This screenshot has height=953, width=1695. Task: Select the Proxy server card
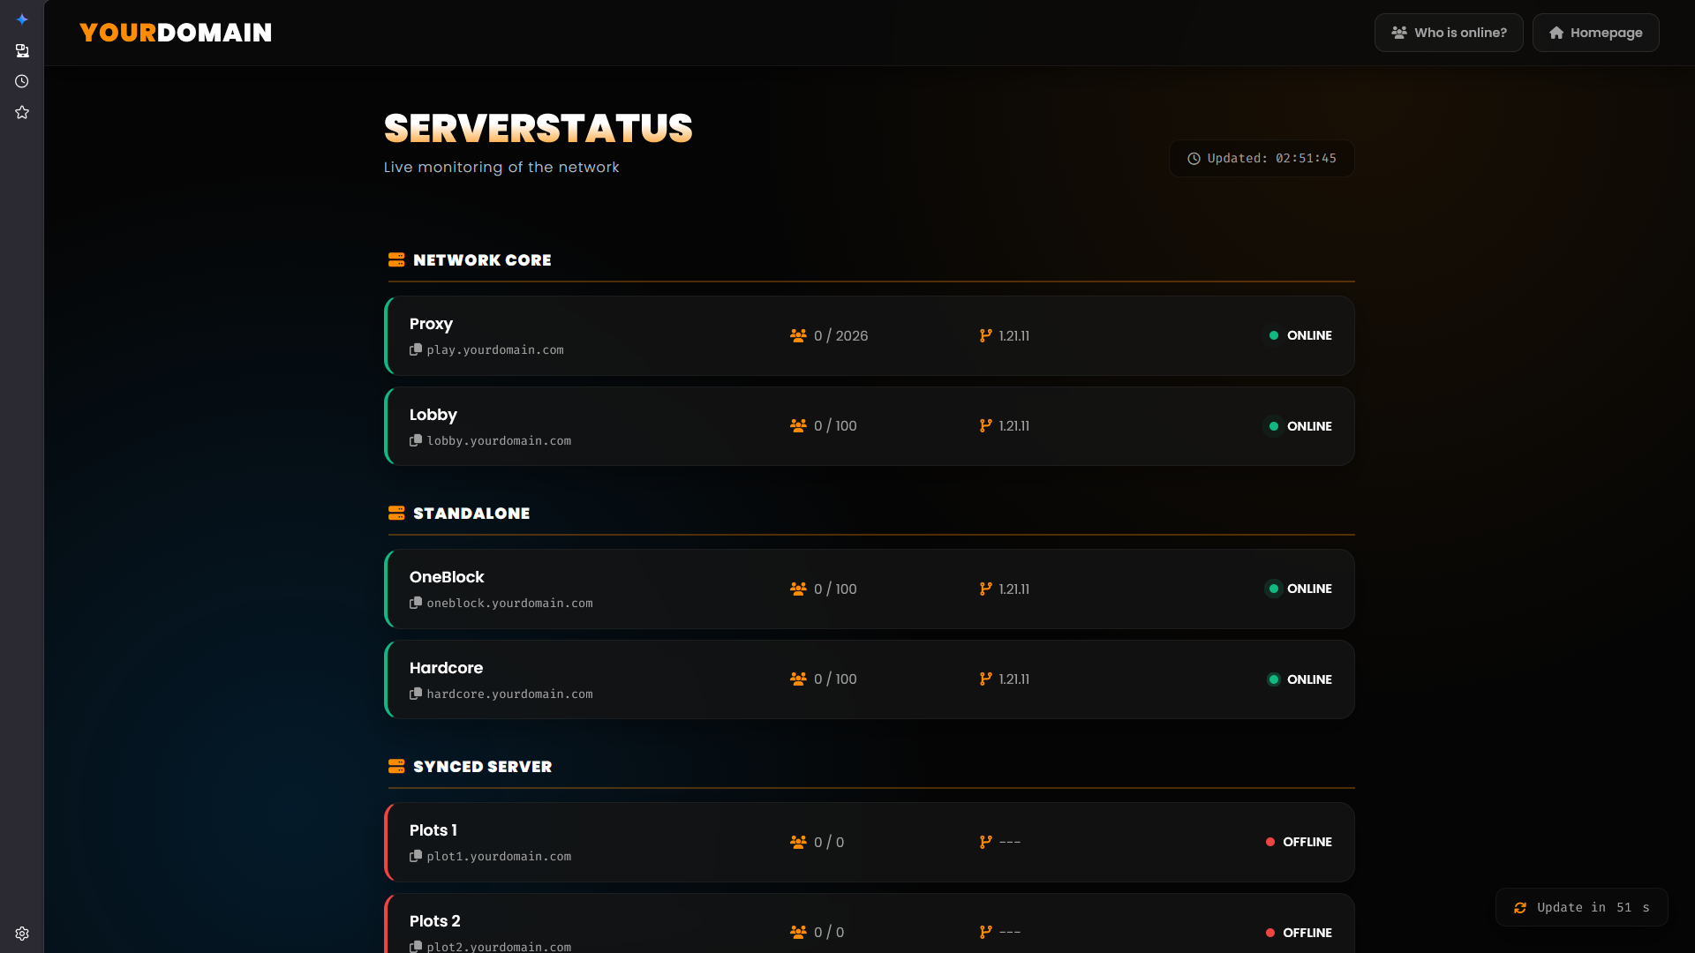[870, 336]
